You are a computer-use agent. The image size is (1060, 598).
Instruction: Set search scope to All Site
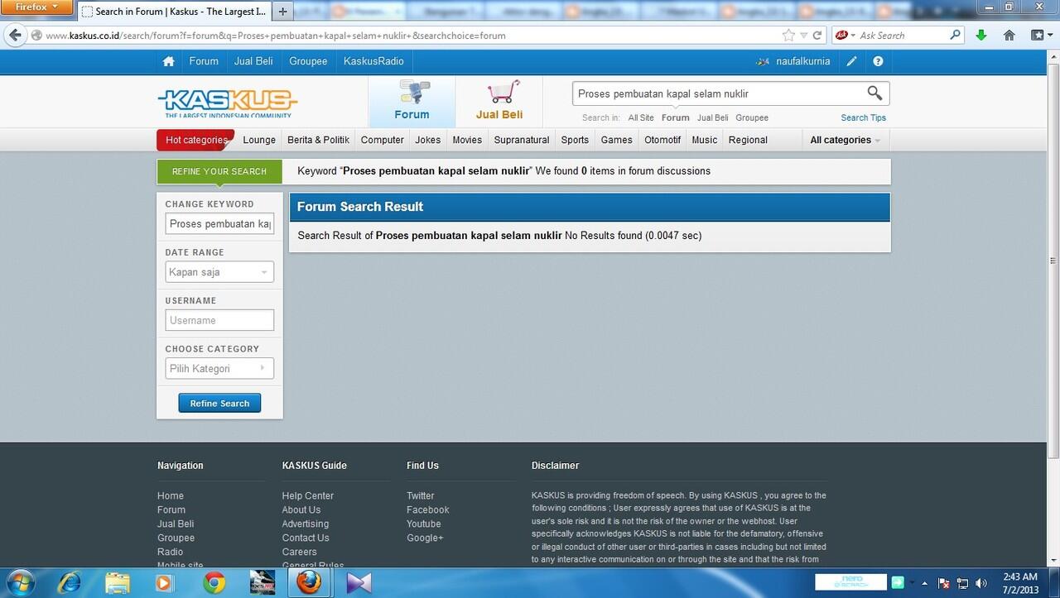coord(641,117)
